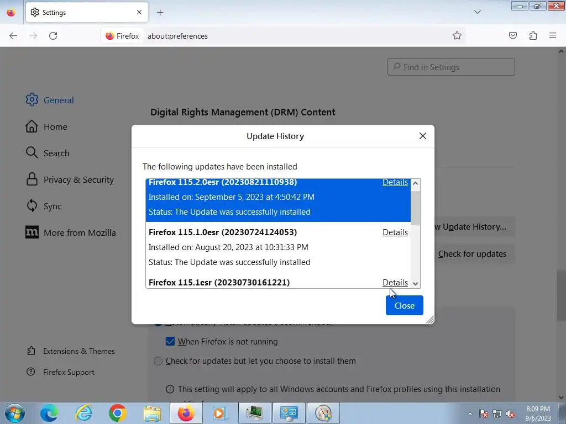566x424 pixels.
Task: Select the Firefox 115.1.0esr update entry
Action: (278, 247)
